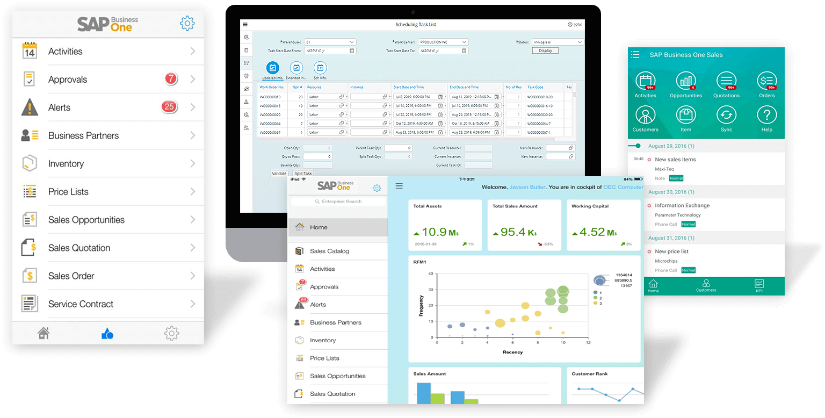Click Split Task button in Scheduling window

303,174
